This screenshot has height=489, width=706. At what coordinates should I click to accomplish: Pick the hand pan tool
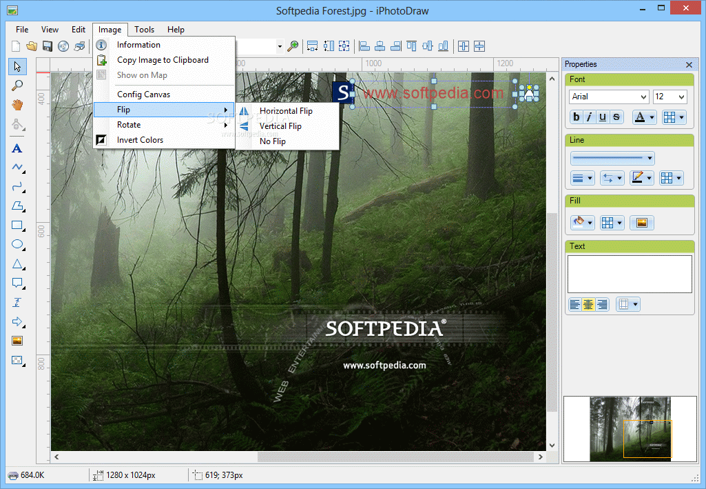click(17, 105)
